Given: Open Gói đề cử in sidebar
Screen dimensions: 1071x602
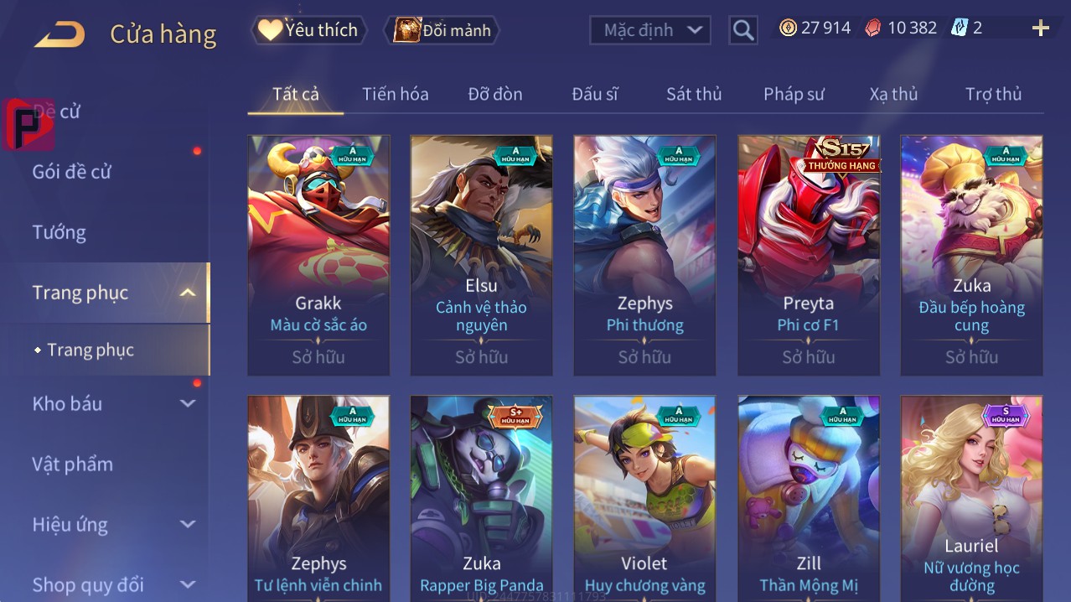Looking at the screenshot, I should pos(71,172).
